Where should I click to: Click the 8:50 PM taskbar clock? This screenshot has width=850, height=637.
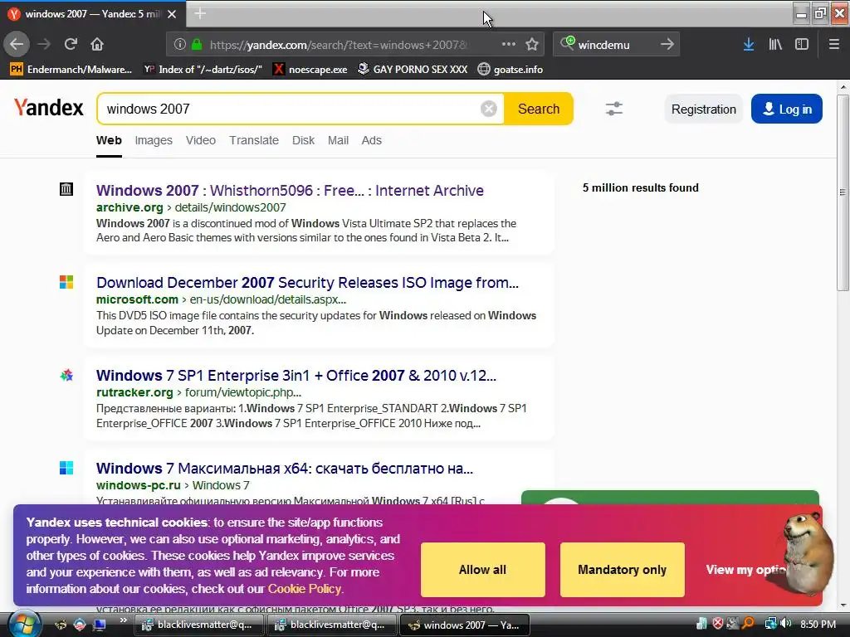pyautogui.click(x=818, y=624)
